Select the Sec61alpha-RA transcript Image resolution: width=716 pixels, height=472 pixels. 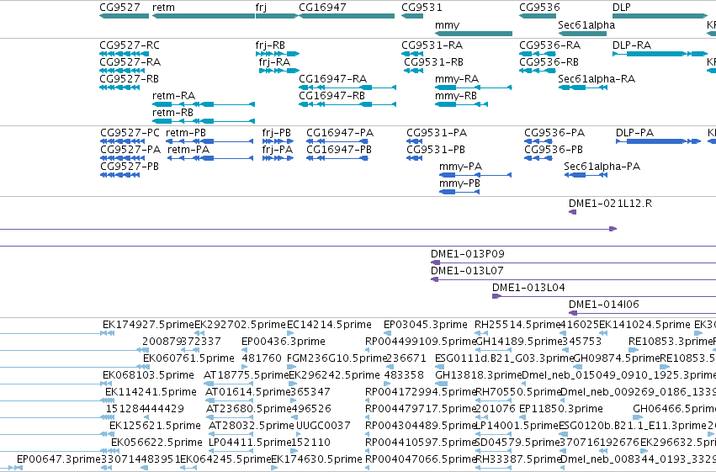[x=597, y=79]
